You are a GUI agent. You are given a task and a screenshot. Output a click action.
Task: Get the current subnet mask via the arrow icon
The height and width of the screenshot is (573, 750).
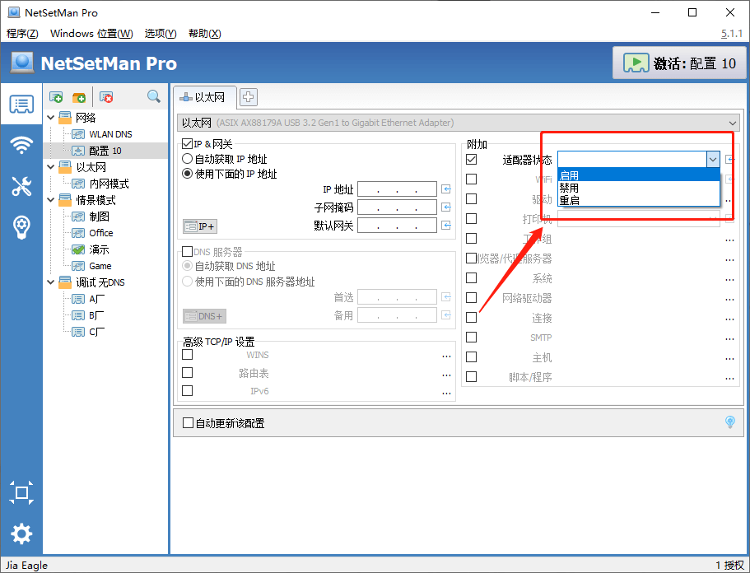(x=446, y=207)
